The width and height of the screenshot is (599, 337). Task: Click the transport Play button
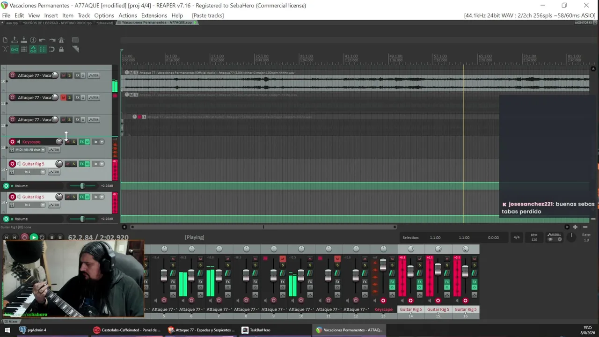[34, 237]
